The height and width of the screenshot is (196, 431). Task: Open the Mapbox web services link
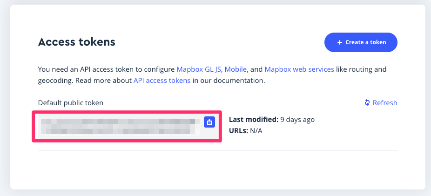(299, 69)
